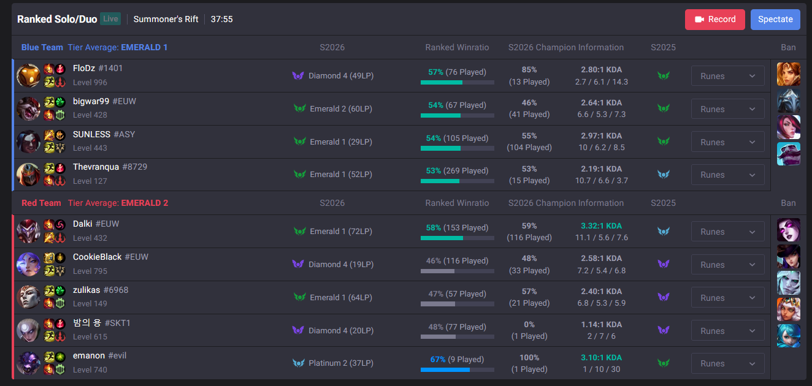The height and width of the screenshot is (386, 812).
Task: Click SUNLESS Emerald 1 (29LP) rank text
Action: (341, 142)
